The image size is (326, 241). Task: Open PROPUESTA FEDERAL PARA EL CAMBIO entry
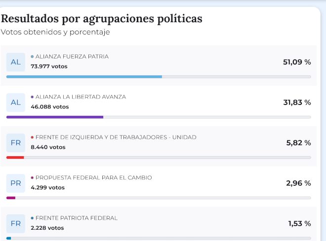click(93, 178)
